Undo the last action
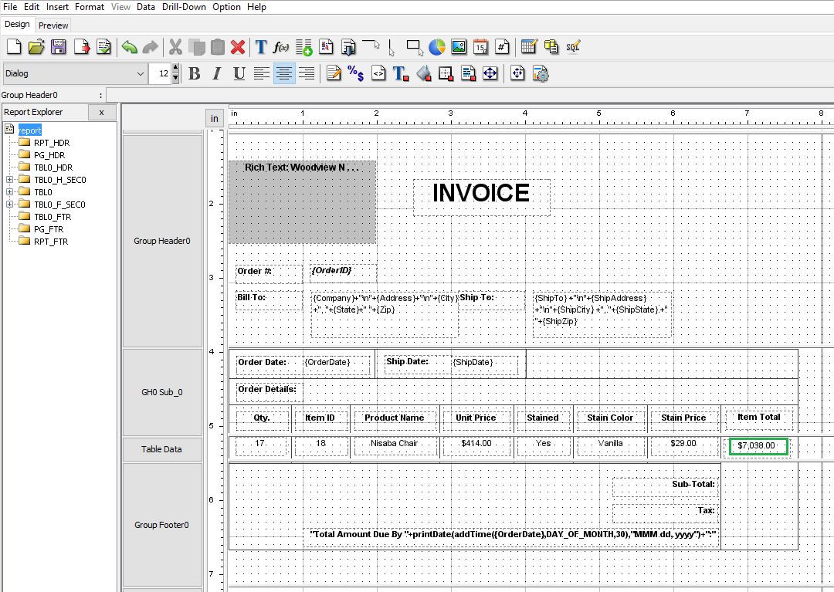The width and height of the screenshot is (834, 592). 129,47
